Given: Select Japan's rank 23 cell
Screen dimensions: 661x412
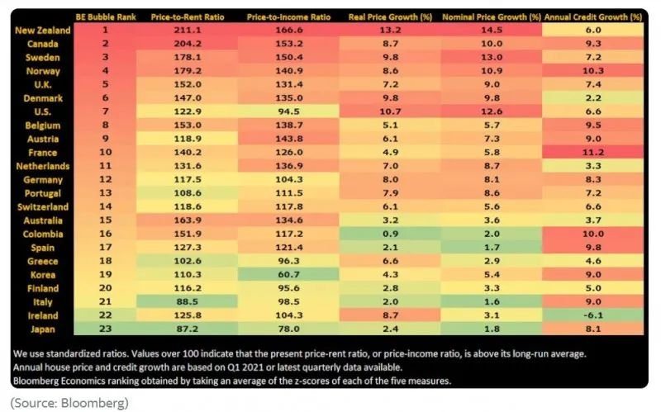Looking at the screenshot, I should [x=106, y=329].
